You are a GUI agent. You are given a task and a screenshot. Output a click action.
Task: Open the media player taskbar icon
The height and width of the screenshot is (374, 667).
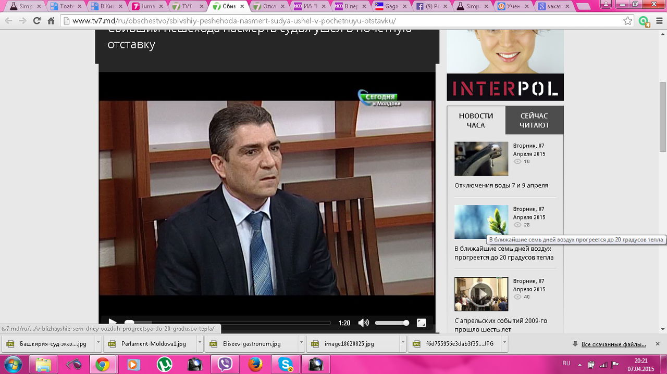[133, 364]
